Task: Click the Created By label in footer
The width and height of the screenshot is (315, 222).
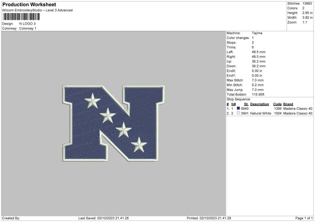Action: coord(11,218)
